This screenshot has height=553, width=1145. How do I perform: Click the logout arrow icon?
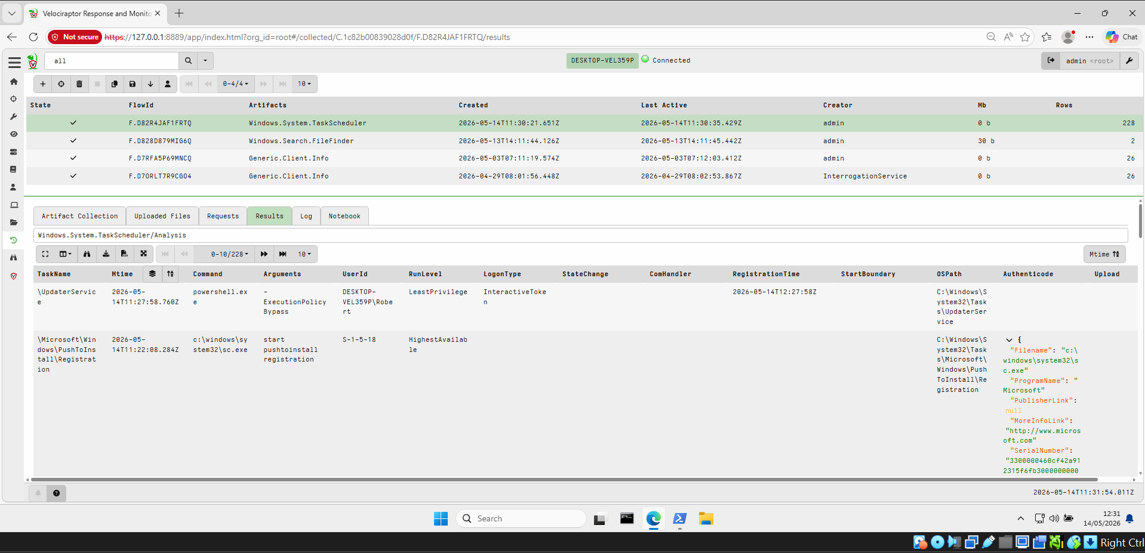tap(1051, 61)
